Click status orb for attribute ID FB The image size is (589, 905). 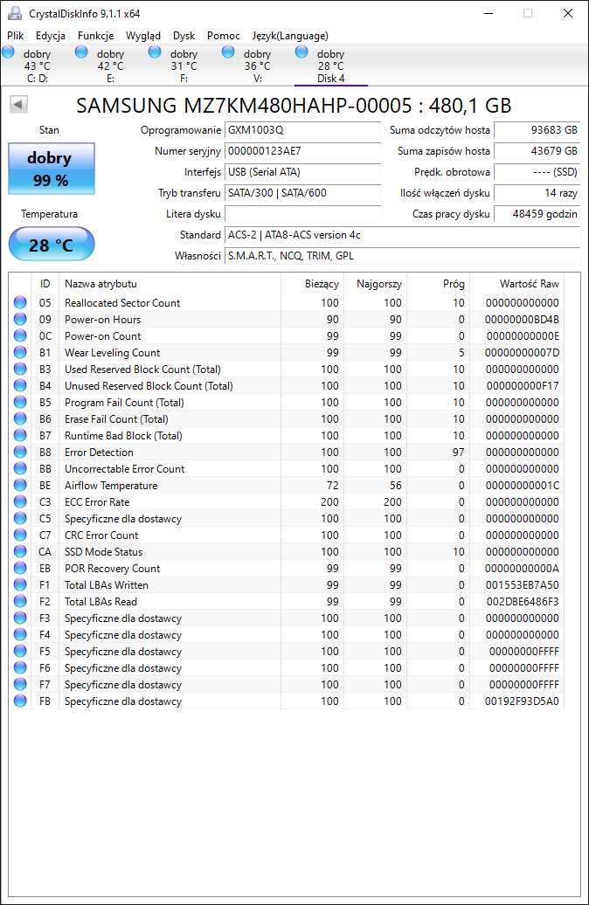click(x=20, y=701)
